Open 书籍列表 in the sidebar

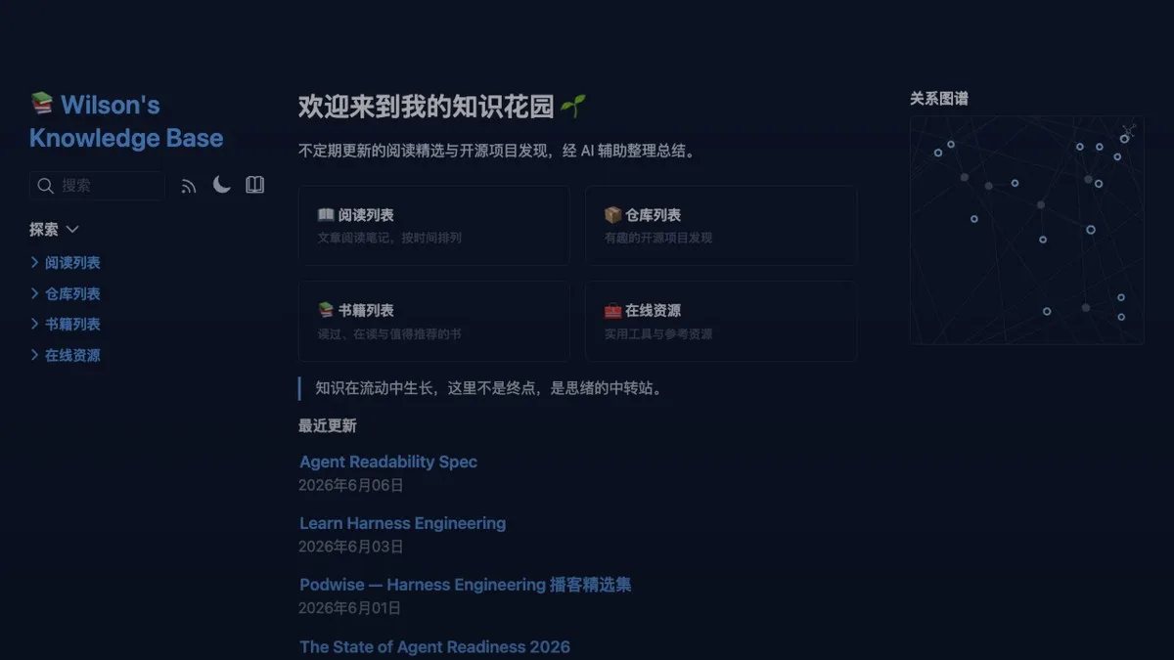[72, 325]
